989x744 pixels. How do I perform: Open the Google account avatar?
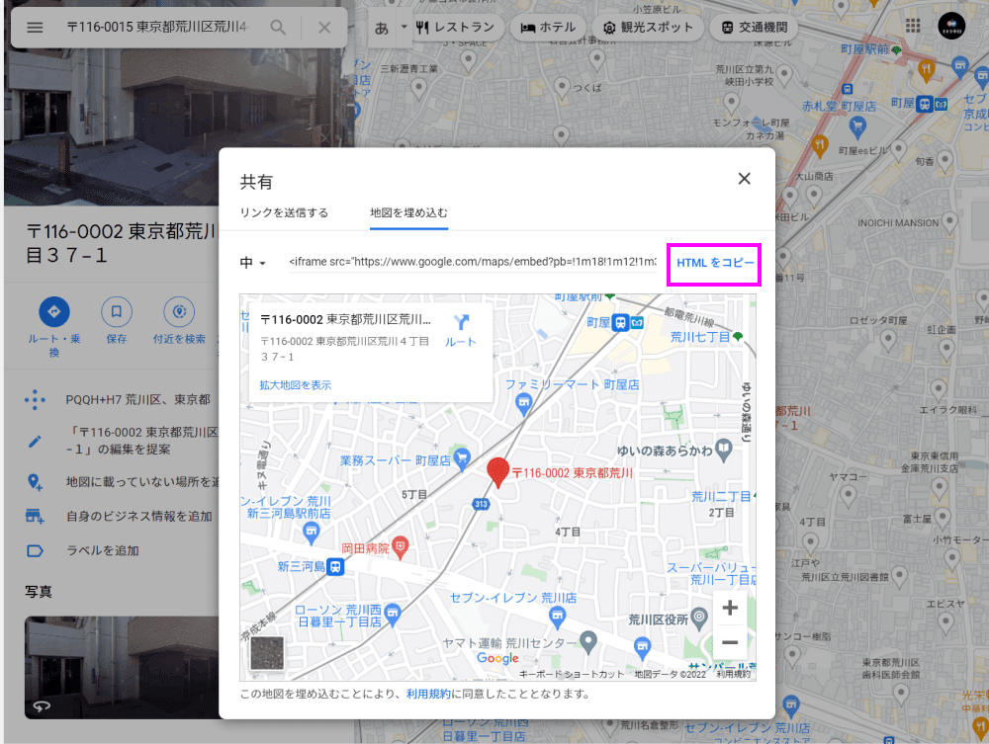tap(951, 26)
